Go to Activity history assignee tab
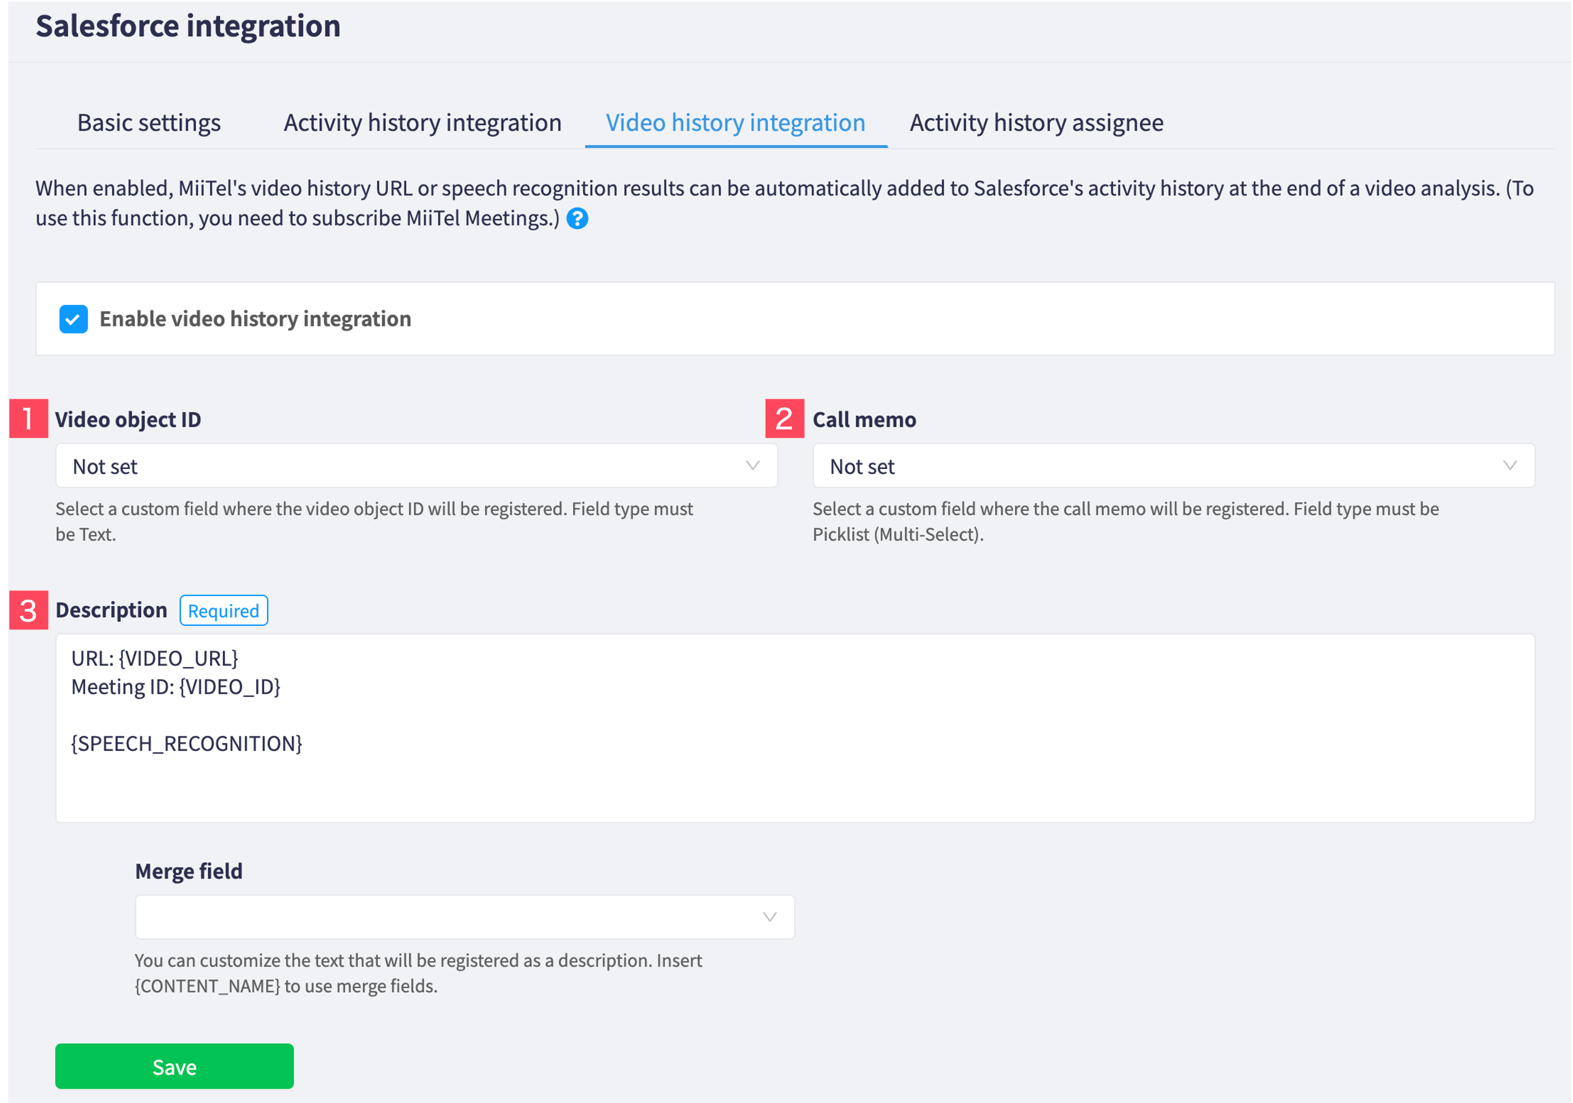The height and width of the screenshot is (1103, 1573). click(1036, 123)
